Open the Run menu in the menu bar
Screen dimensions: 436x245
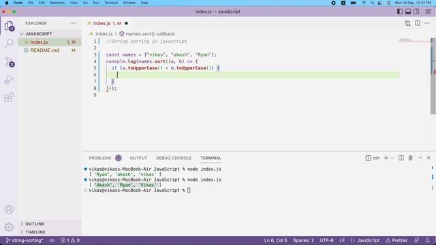(x=96, y=3)
